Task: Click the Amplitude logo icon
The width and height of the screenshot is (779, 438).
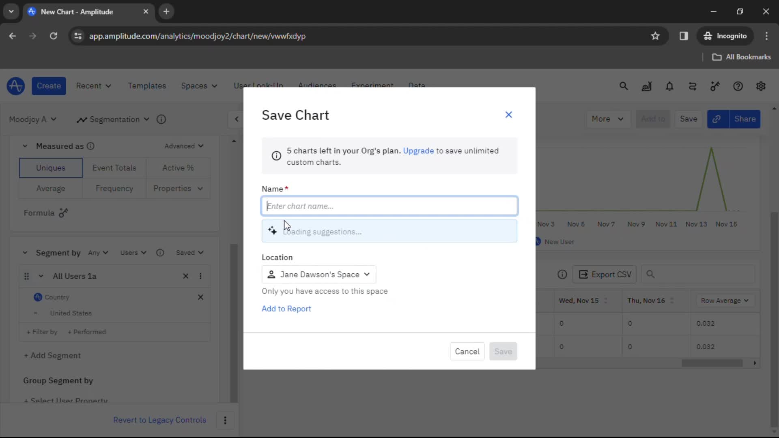Action: 15,86
